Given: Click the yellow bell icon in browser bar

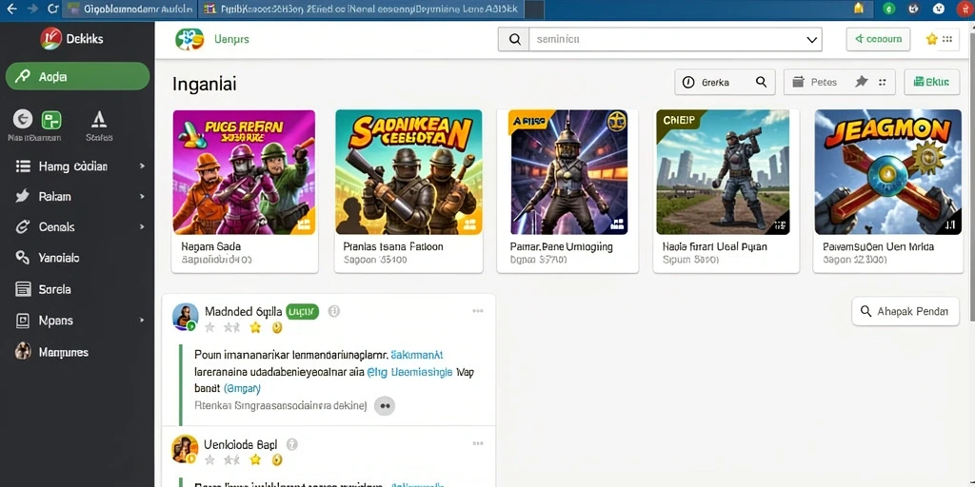Looking at the screenshot, I should coord(859,8).
